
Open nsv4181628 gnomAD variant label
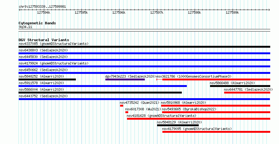click(161, 116)
